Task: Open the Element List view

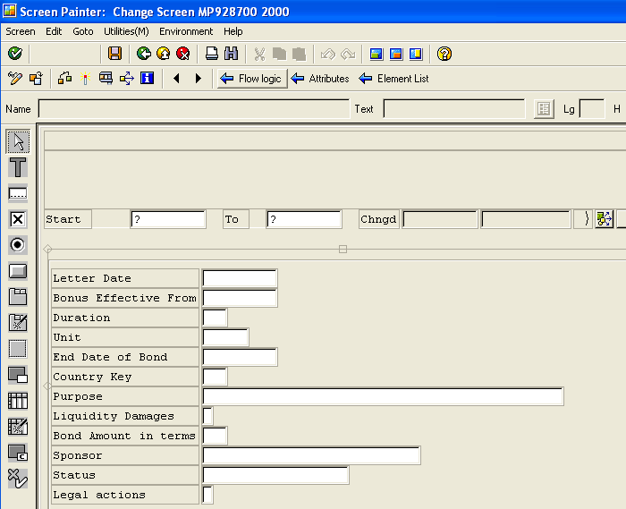Action: pyautogui.click(x=393, y=79)
